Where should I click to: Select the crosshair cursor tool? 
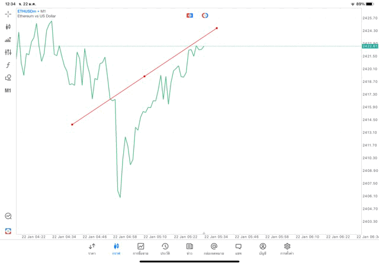point(8,14)
